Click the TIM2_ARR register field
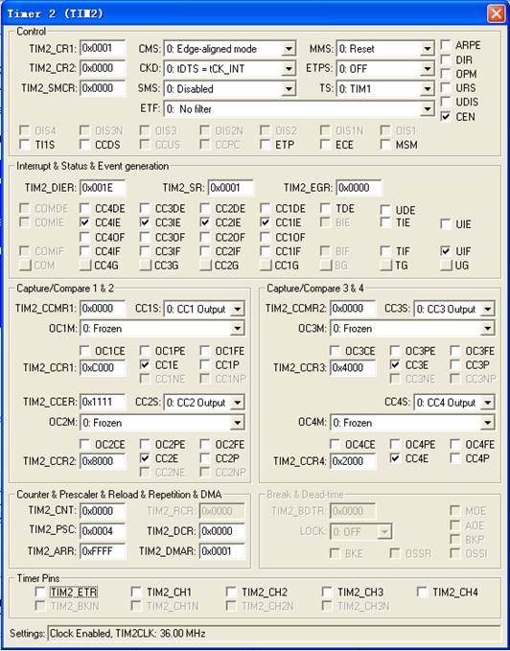The height and width of the screenshot is (651, 510). click(103, 551)
